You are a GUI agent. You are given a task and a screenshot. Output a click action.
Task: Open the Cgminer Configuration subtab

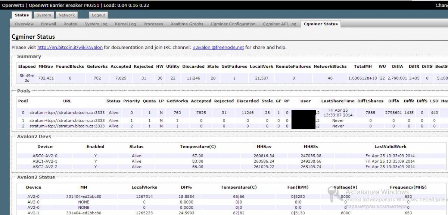pos(233,24)
